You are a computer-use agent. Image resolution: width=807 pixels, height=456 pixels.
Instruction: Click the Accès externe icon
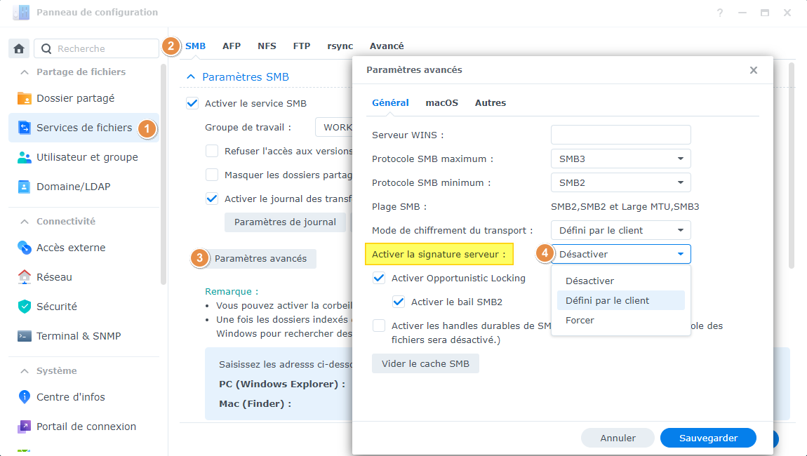coord(25,248)
